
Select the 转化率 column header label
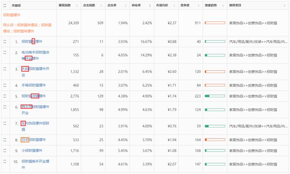click(x=136, y=6)
